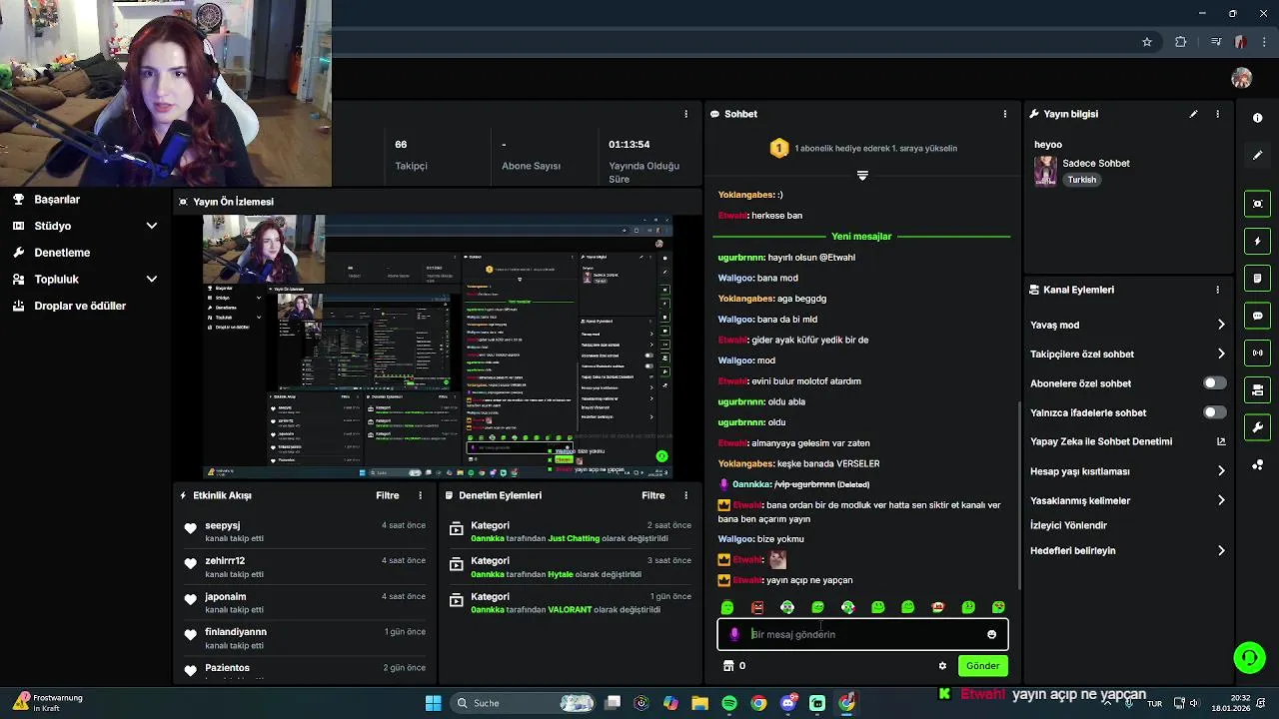Toggle the lightning activity feed panel icon
This screenshot has height=719, width=1279.
tap(1257, 241)
